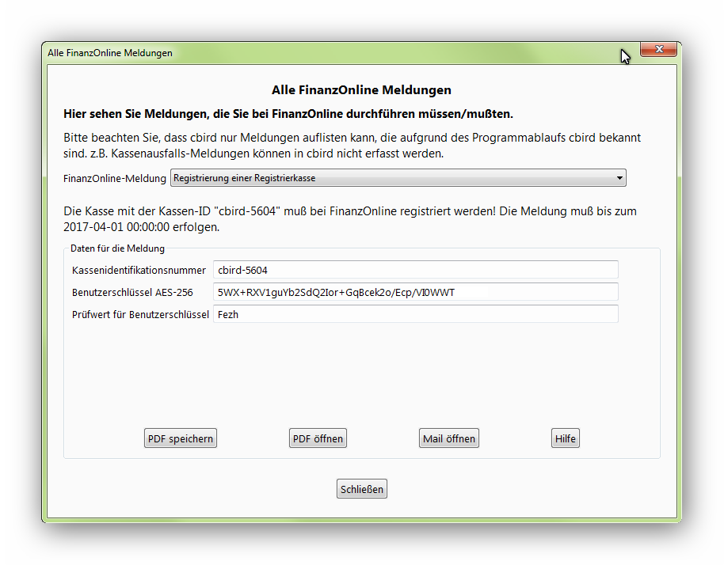724x565 pixels.
Task: Click the 'FinanzOnline-Meldung' label
Action: (x=115, y=179)
